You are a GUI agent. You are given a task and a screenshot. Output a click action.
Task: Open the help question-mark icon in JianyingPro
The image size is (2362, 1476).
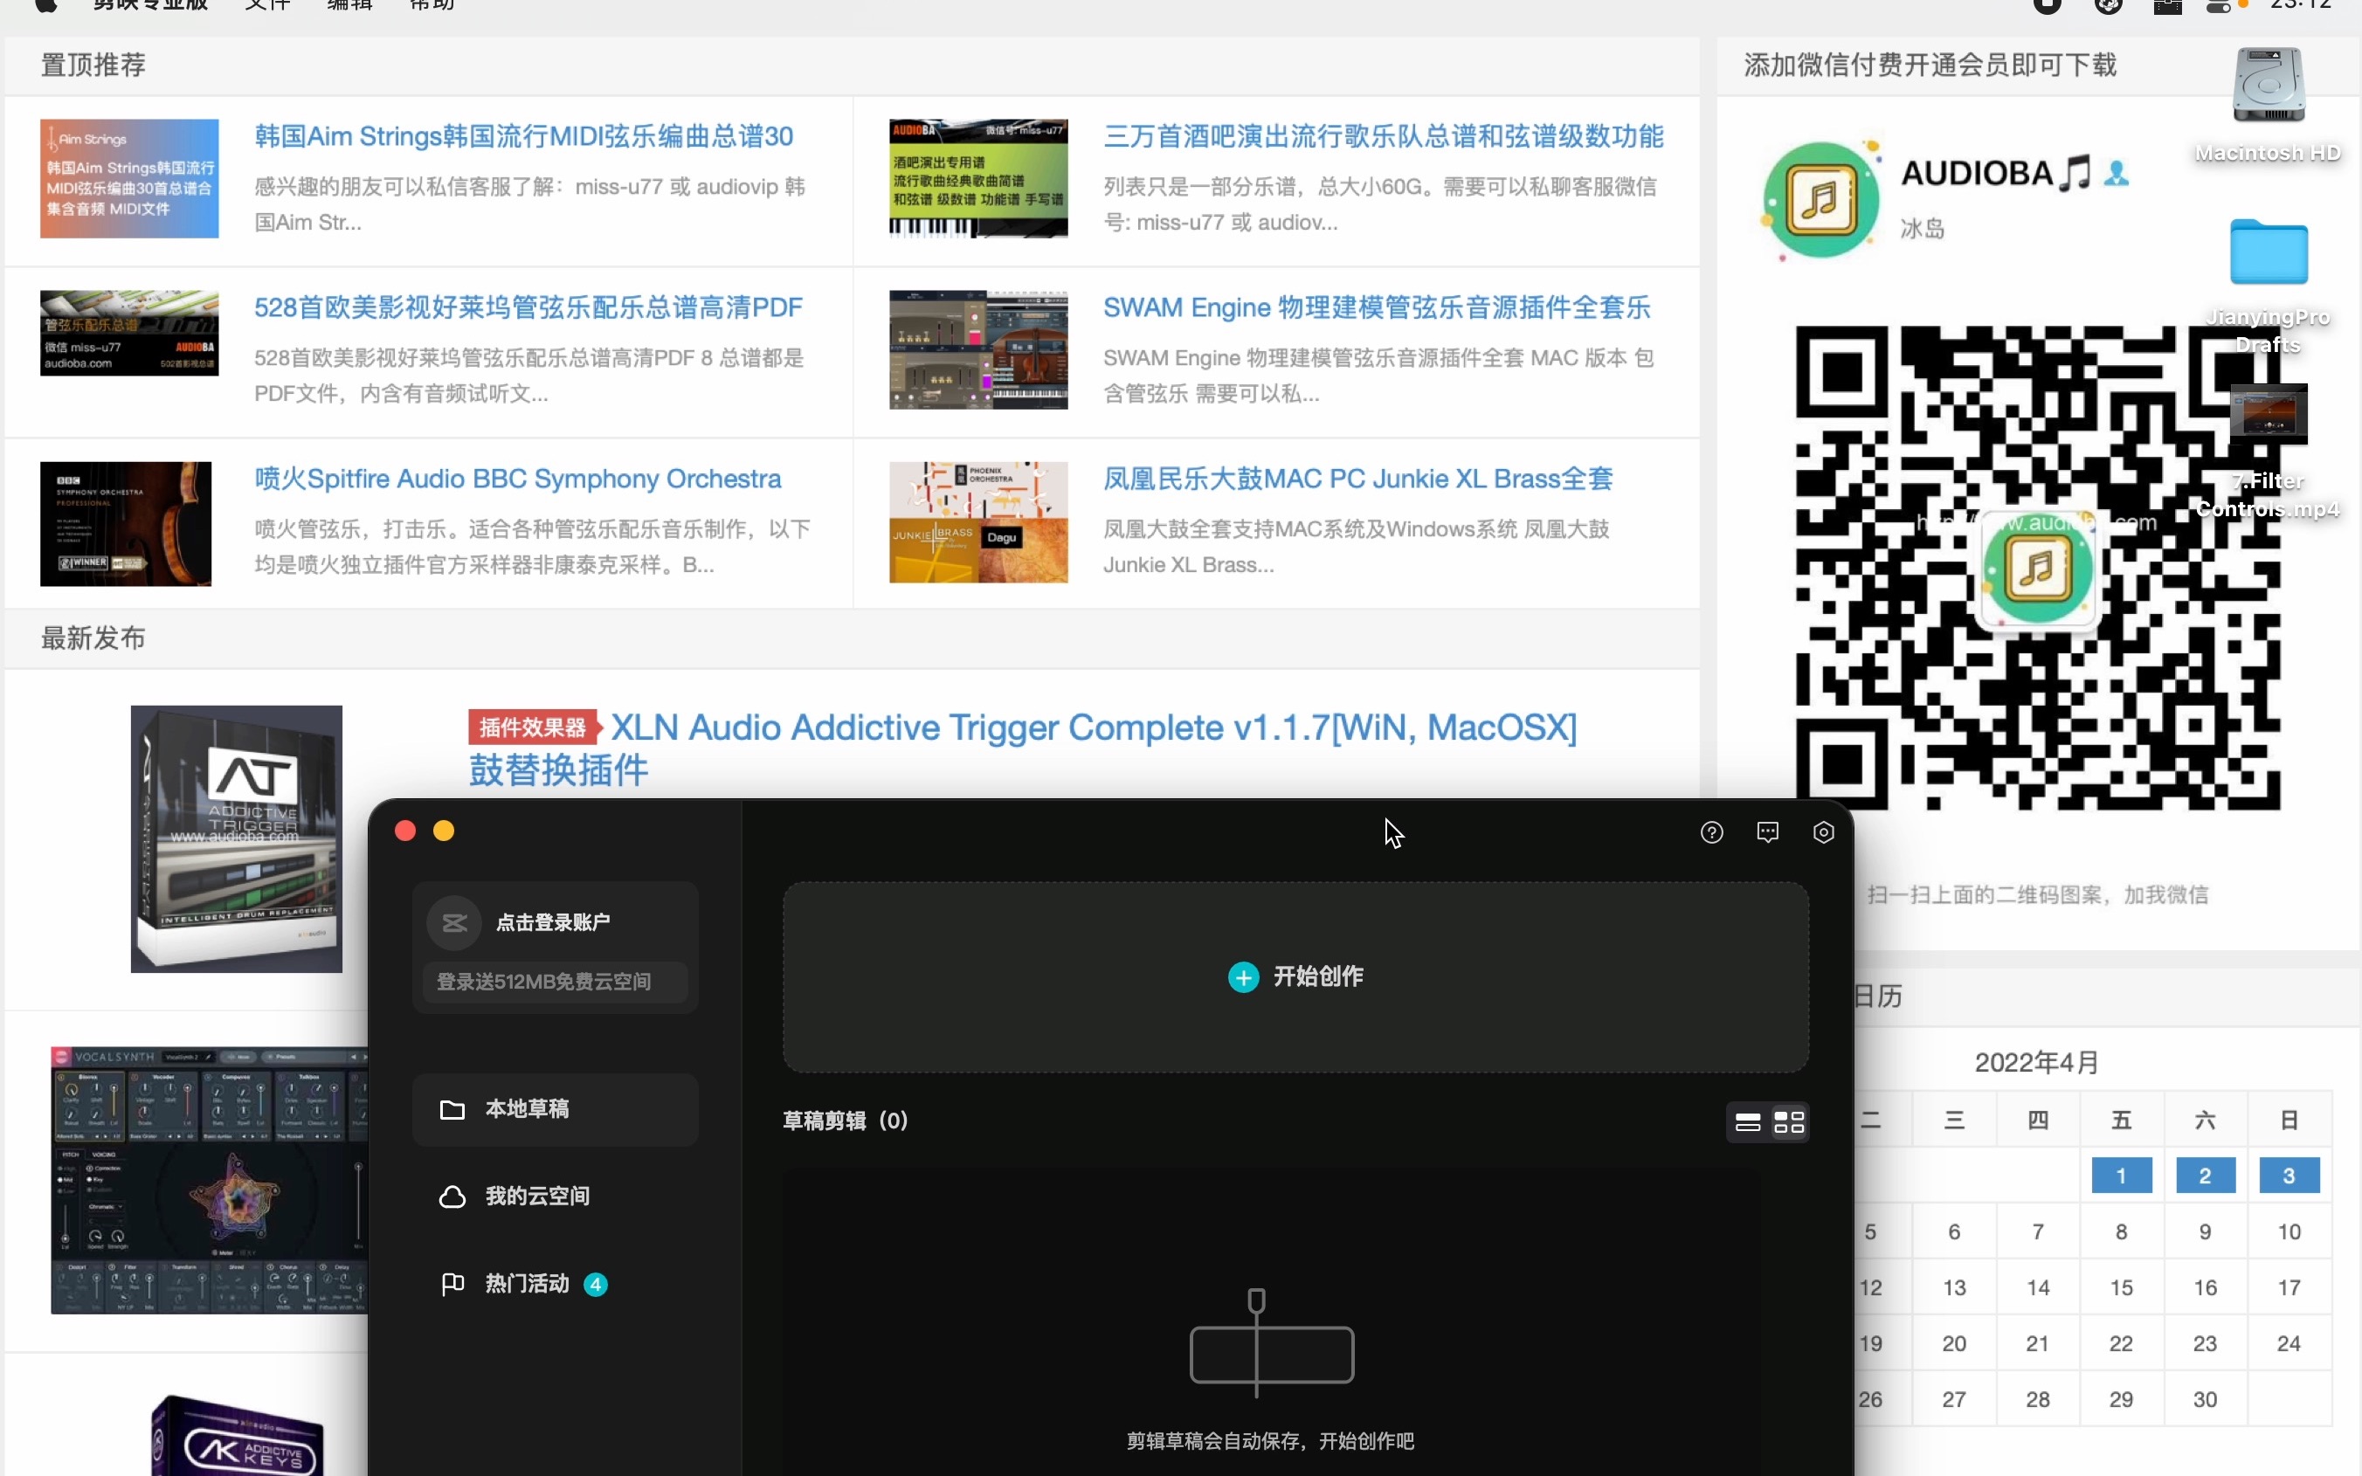pos(1711,831)
